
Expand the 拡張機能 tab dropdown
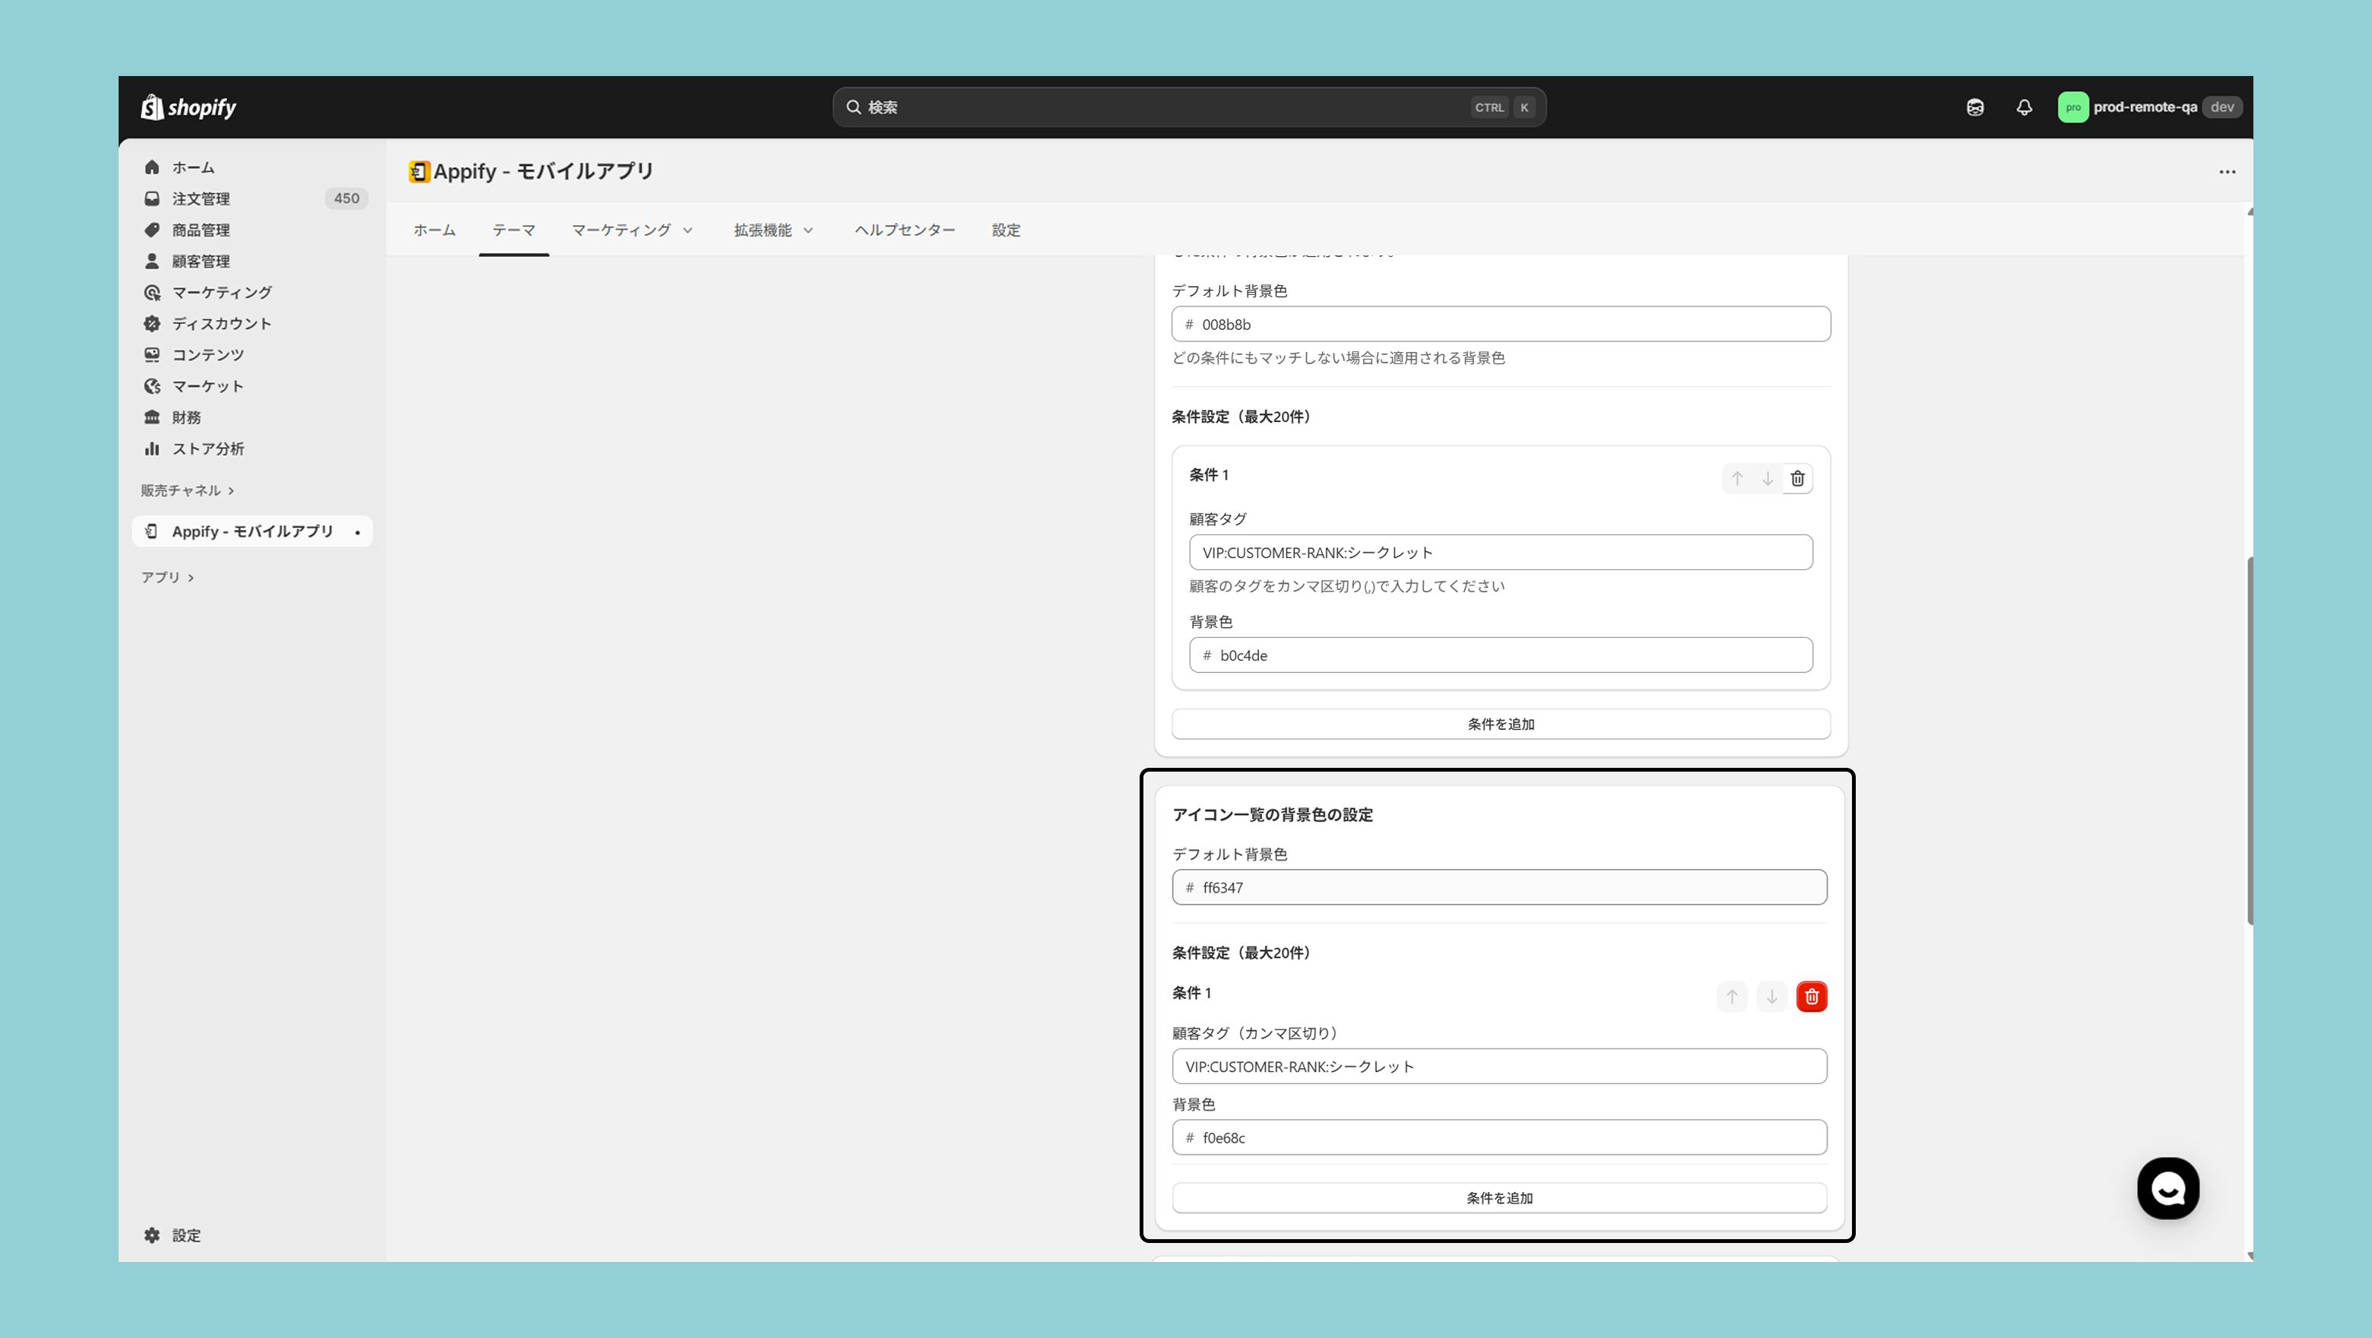(773, 230)
